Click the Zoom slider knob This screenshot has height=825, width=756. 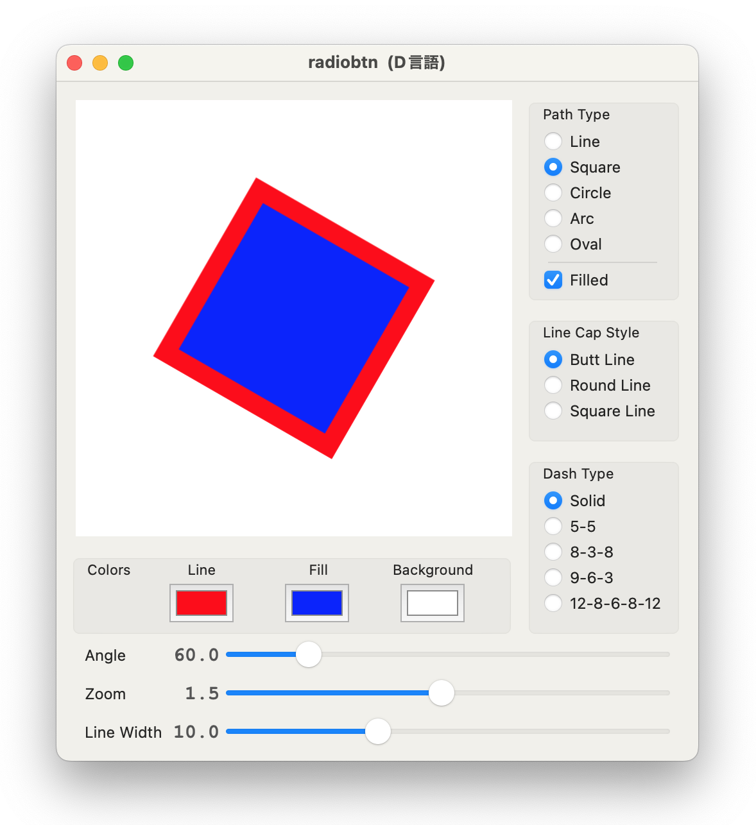tap(442, 693)
